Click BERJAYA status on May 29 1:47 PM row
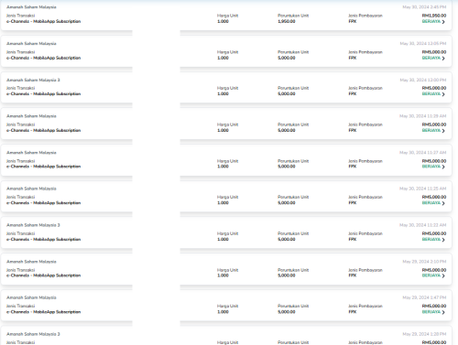 click(431, 312)
